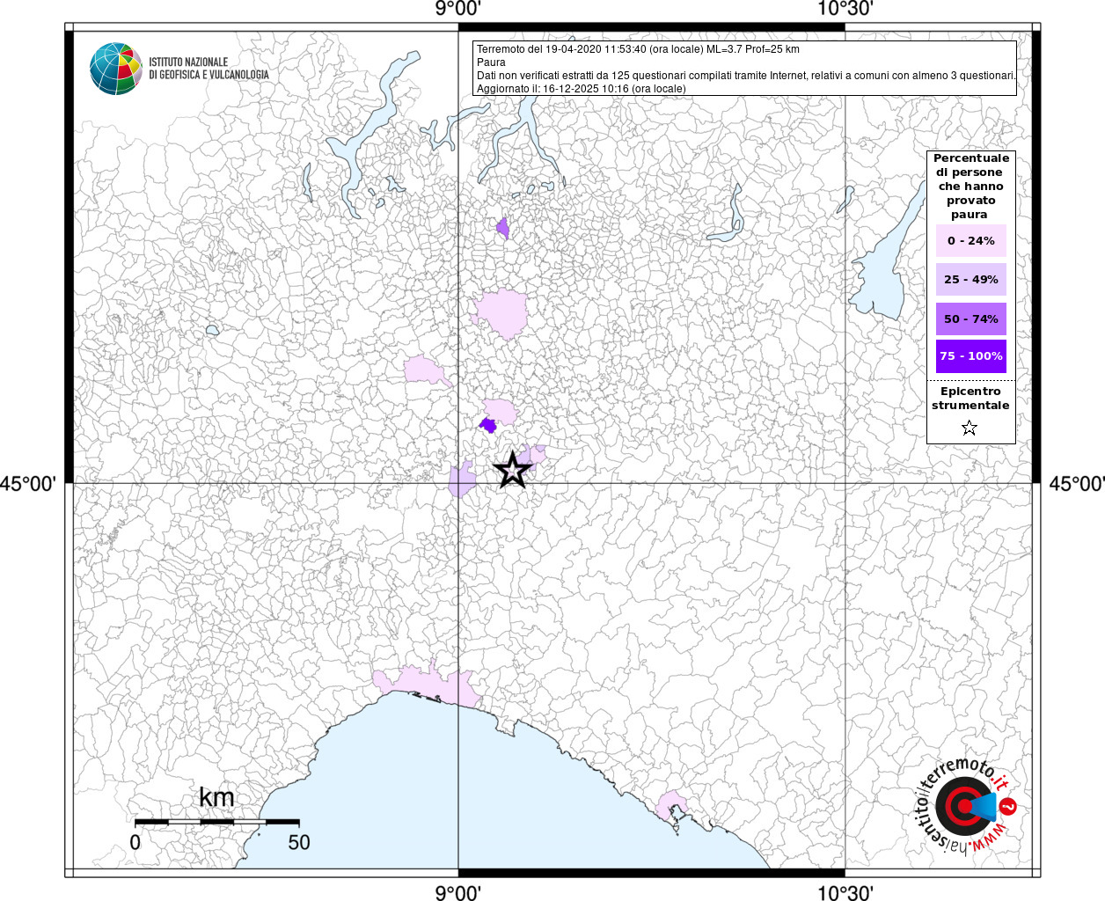
Task: Click the bottom 9°00' longitude label
Action: tap(458, 893)
